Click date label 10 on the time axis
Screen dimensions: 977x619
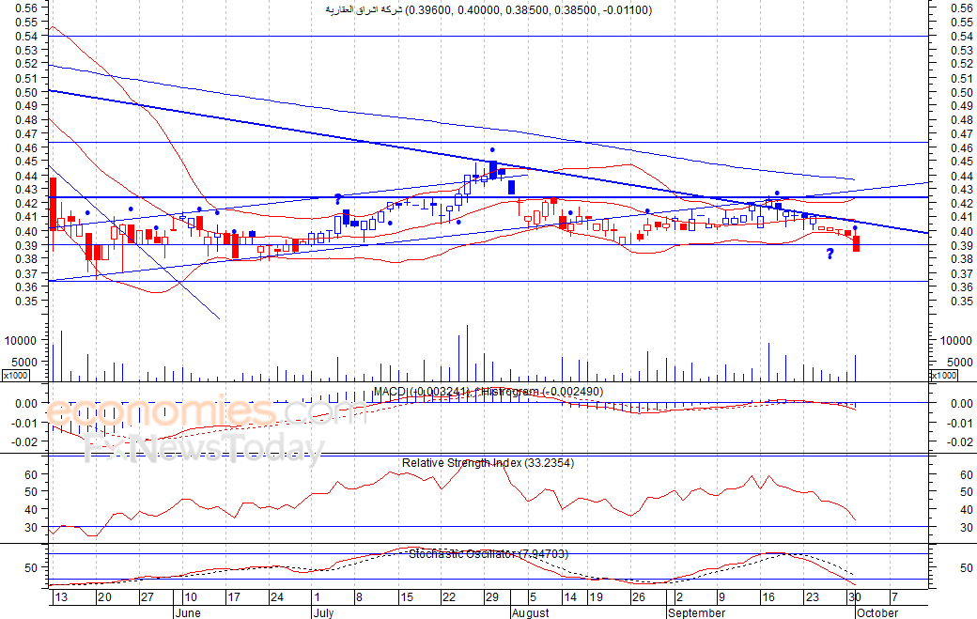pos(190,597)
